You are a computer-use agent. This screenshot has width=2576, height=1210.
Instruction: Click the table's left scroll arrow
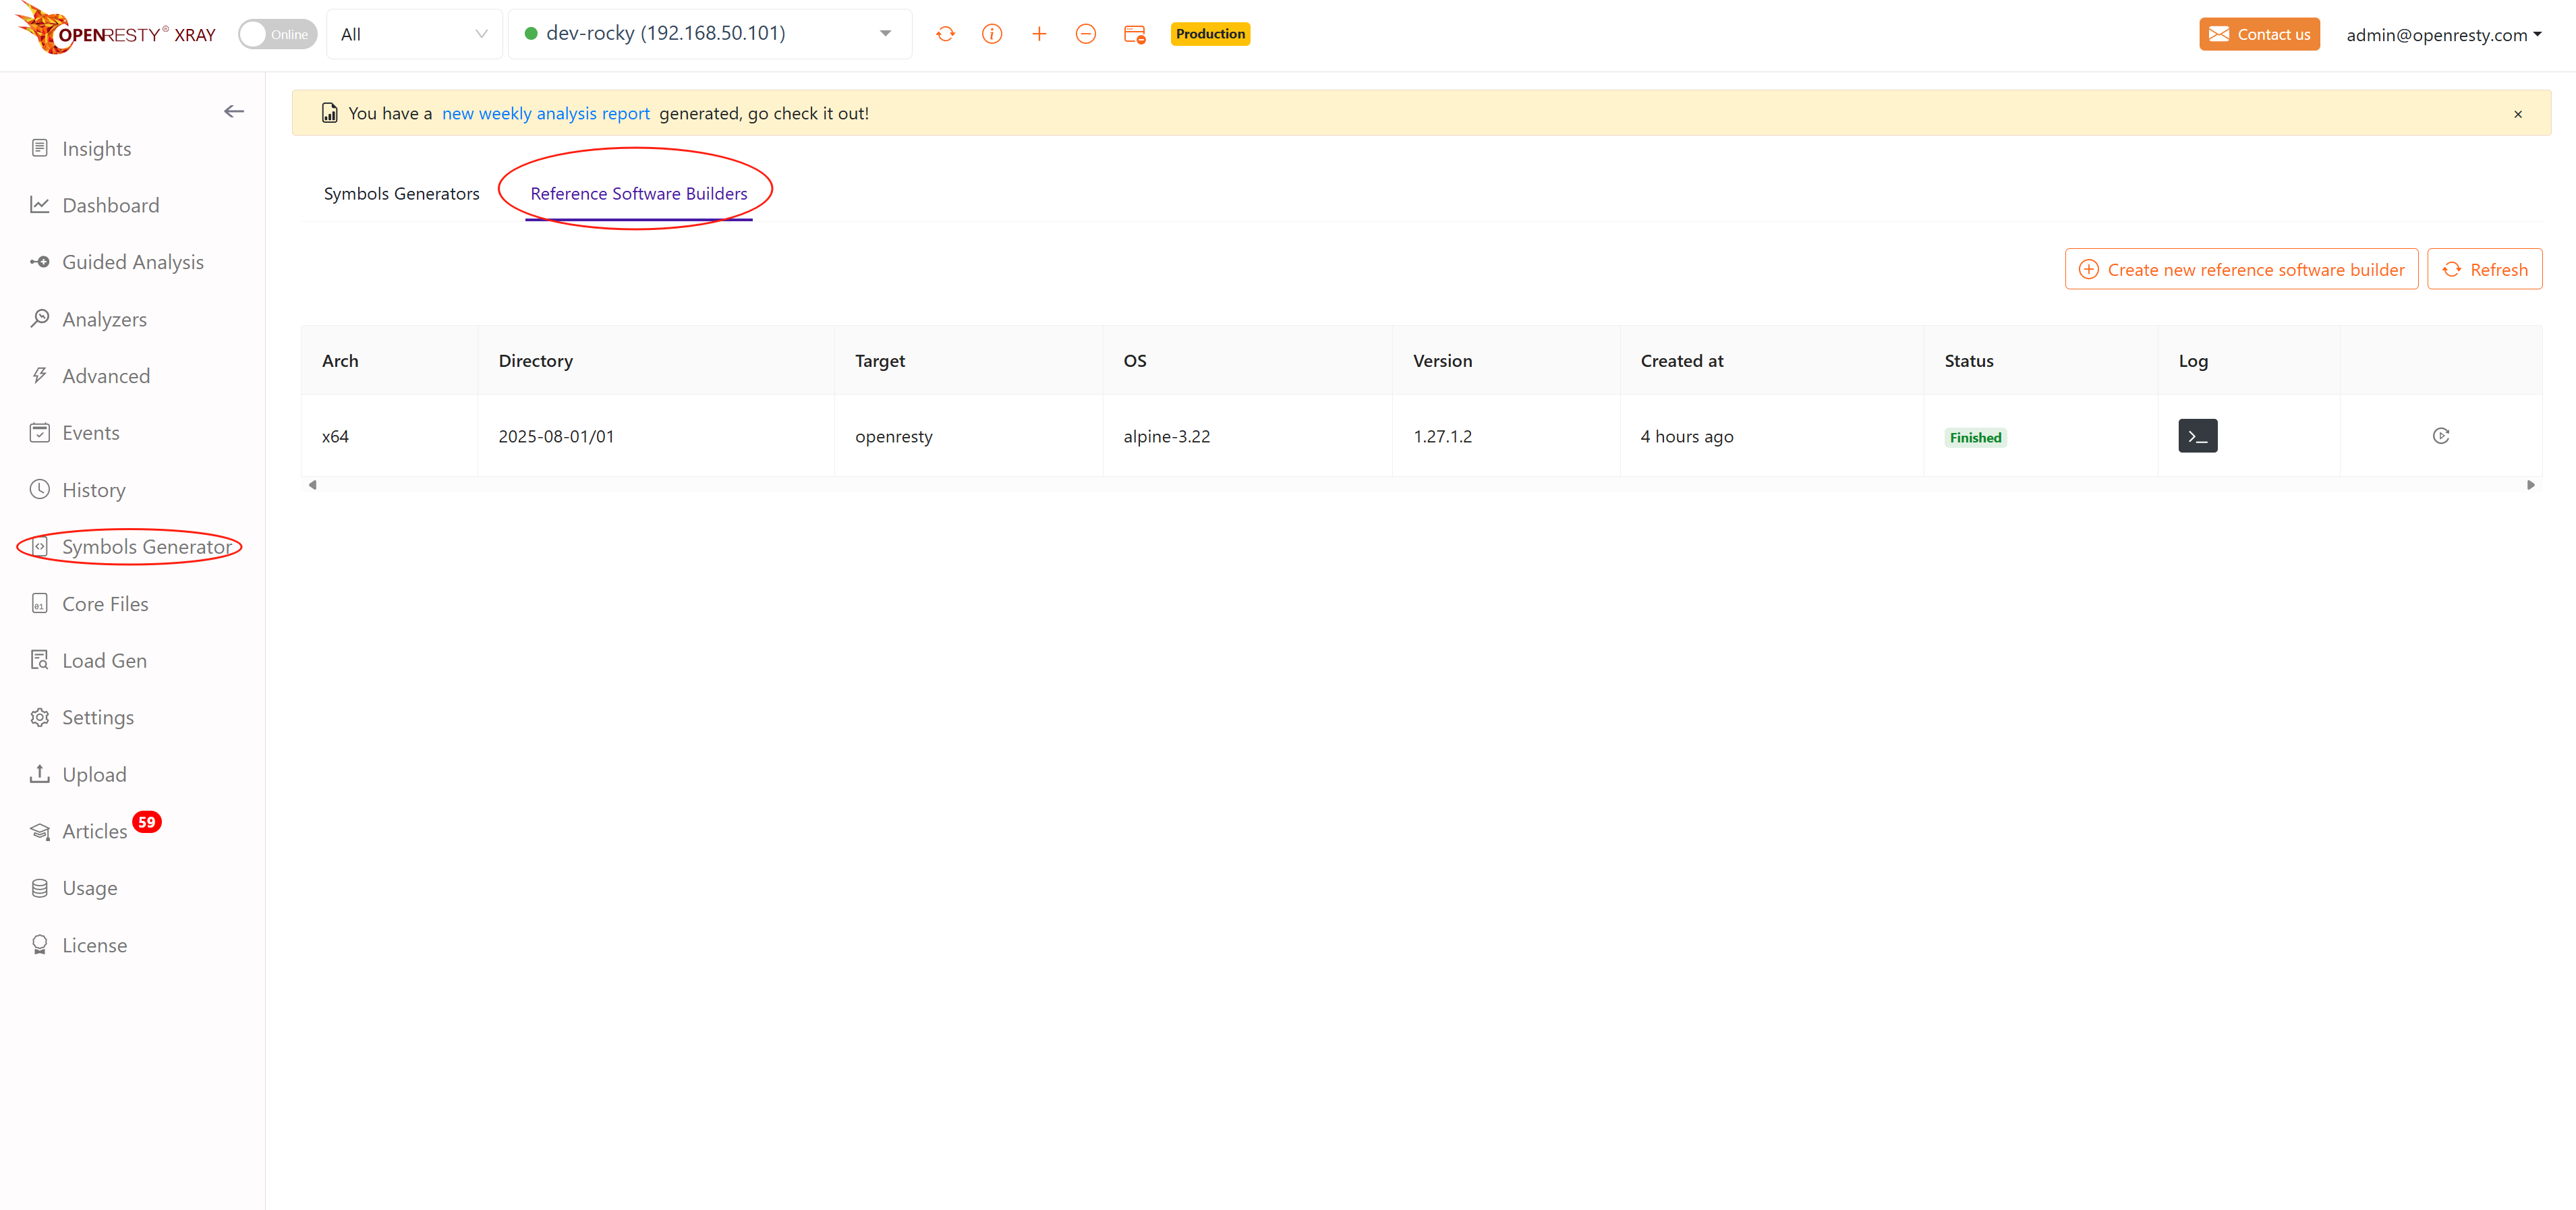[x=313, y=485]
